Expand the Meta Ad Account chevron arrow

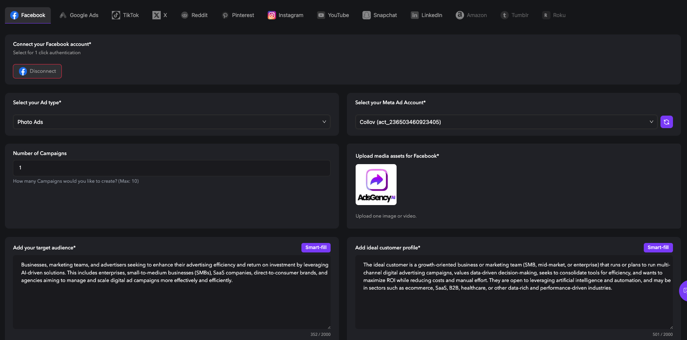(651, 122)
